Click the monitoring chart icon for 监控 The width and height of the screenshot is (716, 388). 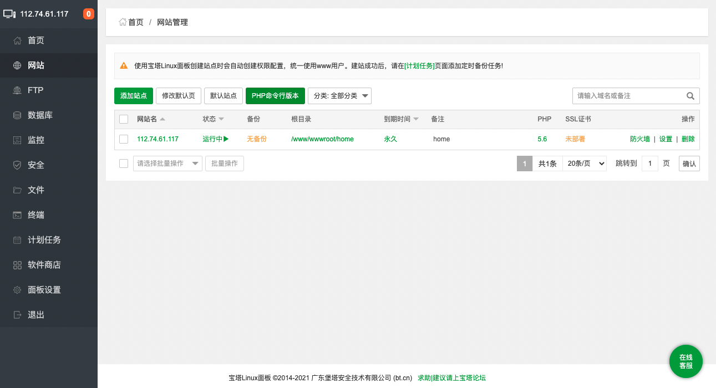pyautogui.click(x=17, y=140)
